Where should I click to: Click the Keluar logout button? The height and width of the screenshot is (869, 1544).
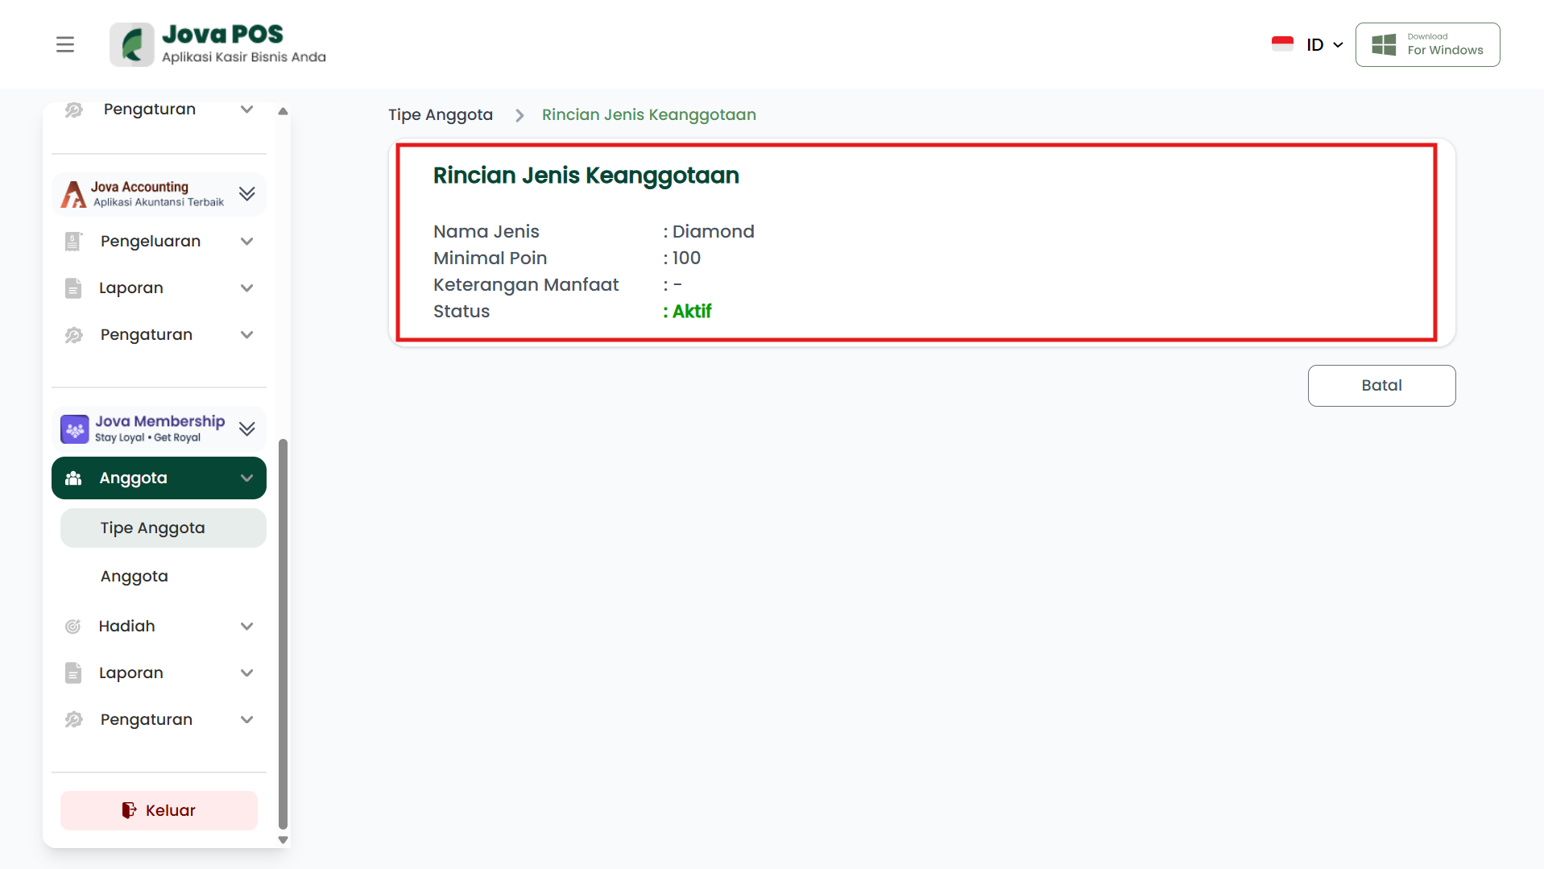[159, 810]
